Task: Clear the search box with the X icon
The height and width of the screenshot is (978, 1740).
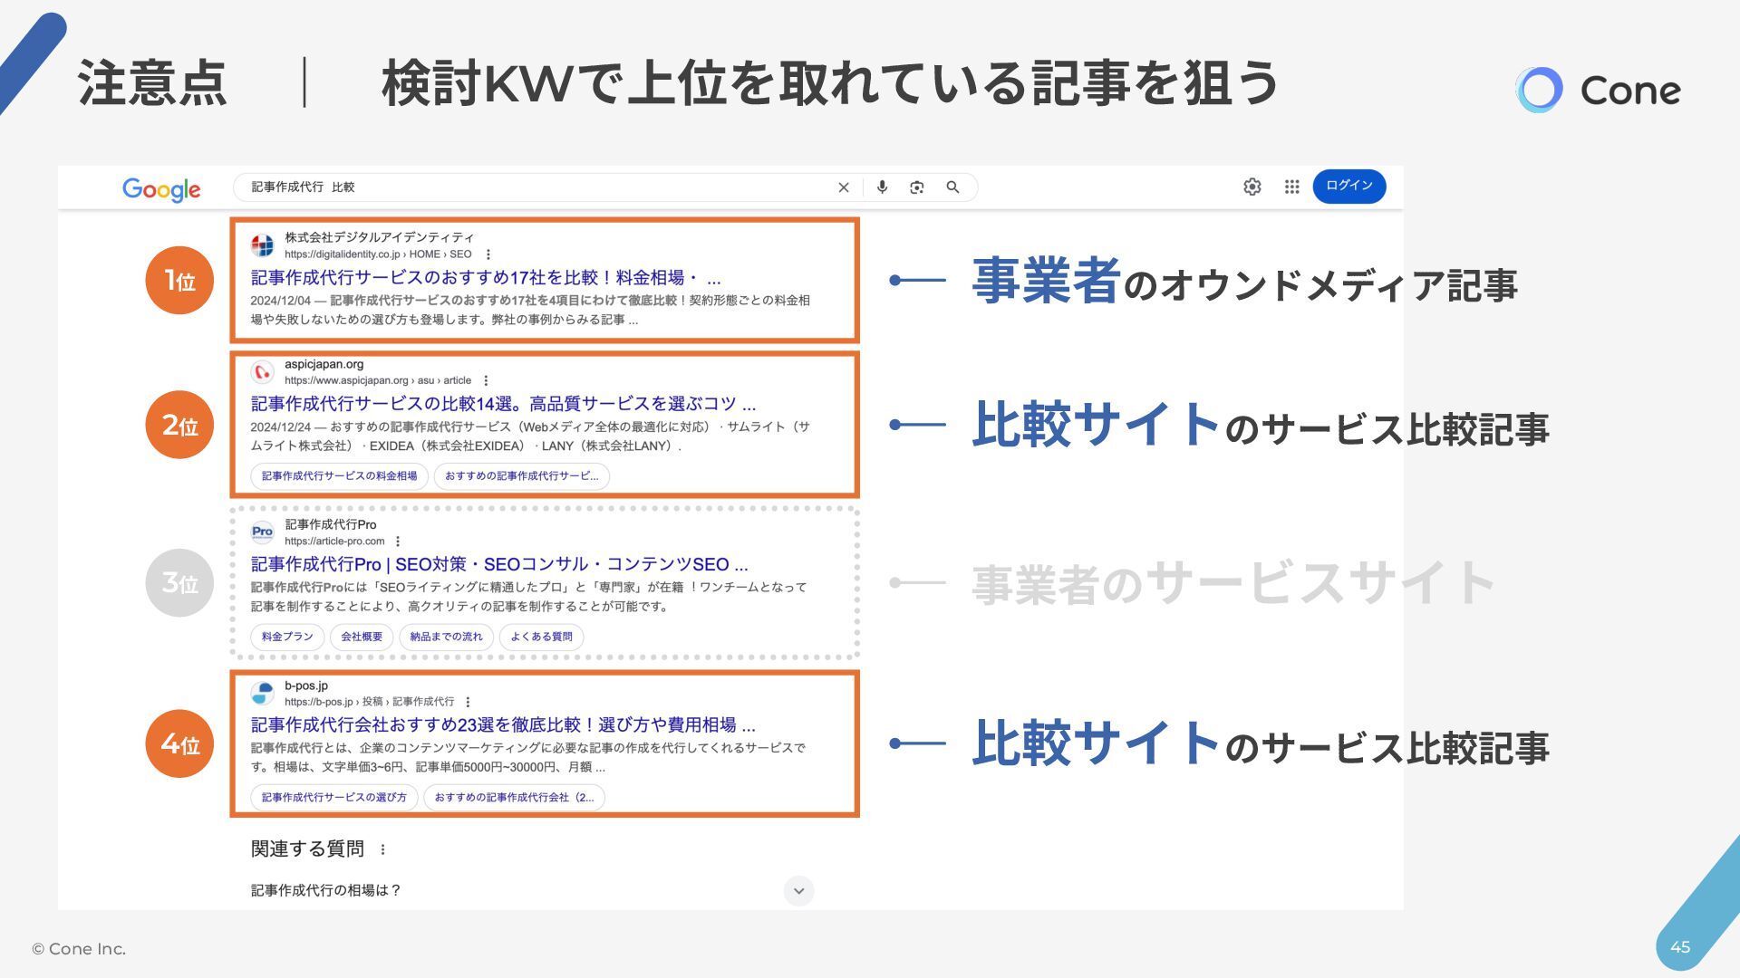Action: [x=844, y=187]
